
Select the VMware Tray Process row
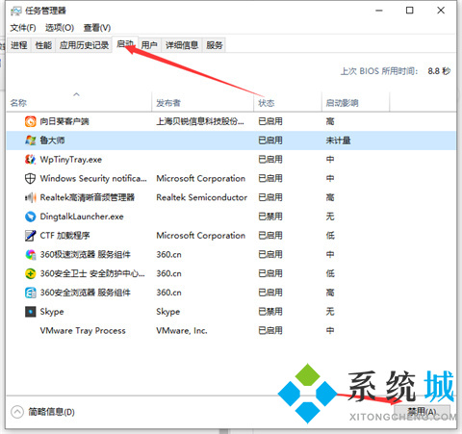coord(231,330)
